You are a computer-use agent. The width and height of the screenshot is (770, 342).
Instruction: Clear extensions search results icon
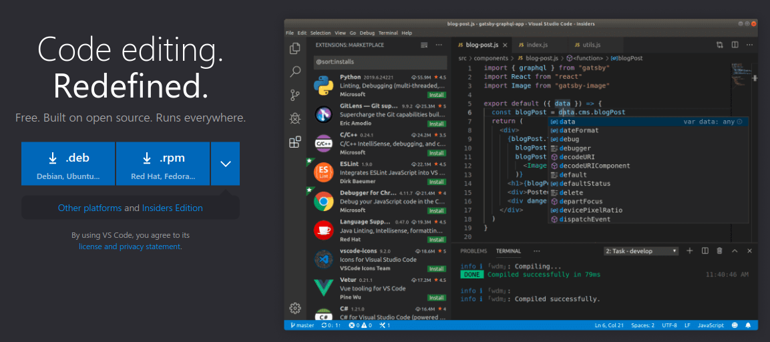(424, 45)
